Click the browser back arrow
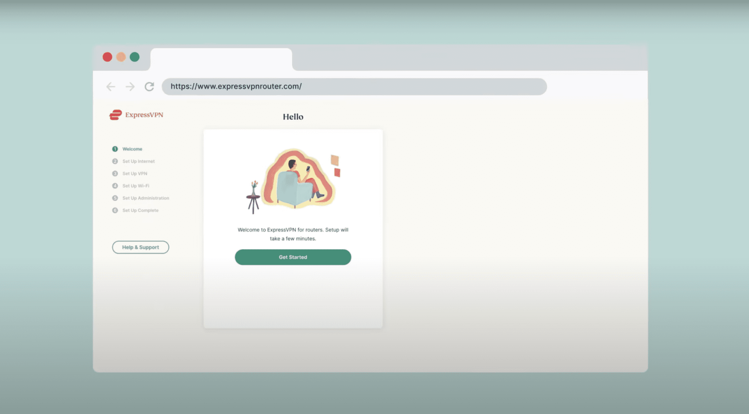The image size is (749, 414). (x=110, y=87)
